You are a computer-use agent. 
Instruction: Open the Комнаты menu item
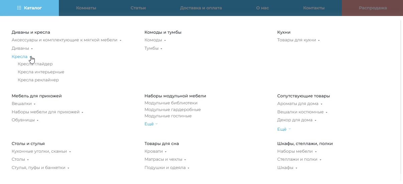86,8
